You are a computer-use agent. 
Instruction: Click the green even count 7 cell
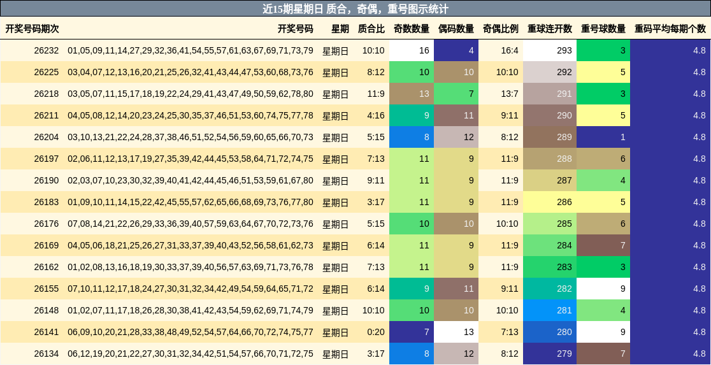[x=456, y=94]
